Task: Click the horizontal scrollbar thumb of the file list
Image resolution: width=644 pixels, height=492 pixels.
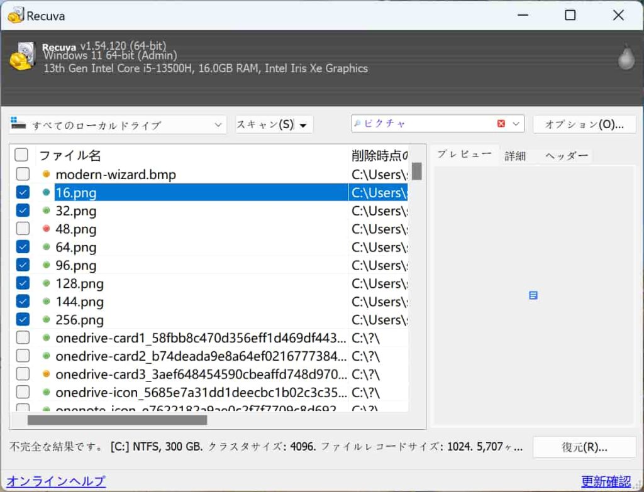Action: click(117, 420)
